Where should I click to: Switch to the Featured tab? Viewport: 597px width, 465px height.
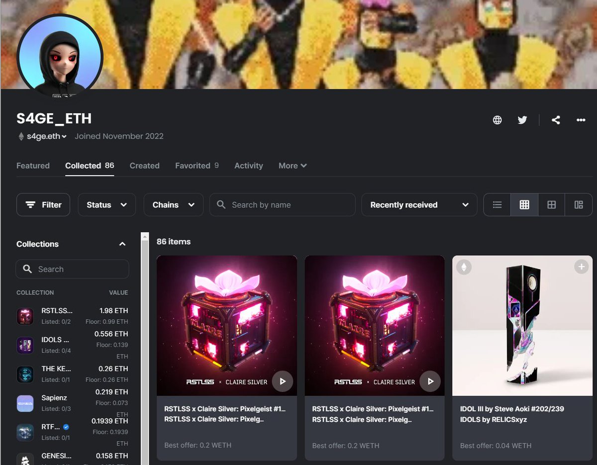pyautogui.click(x=33, y=166)
